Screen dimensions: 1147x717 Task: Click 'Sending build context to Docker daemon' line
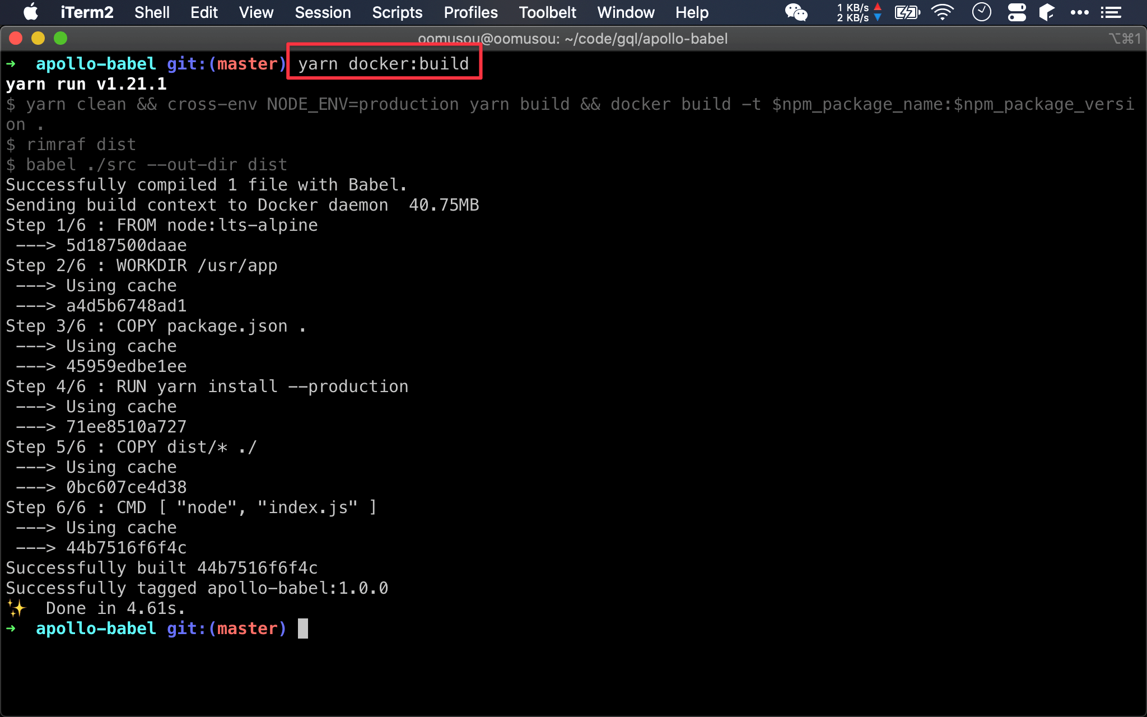(x=243, y=205)
